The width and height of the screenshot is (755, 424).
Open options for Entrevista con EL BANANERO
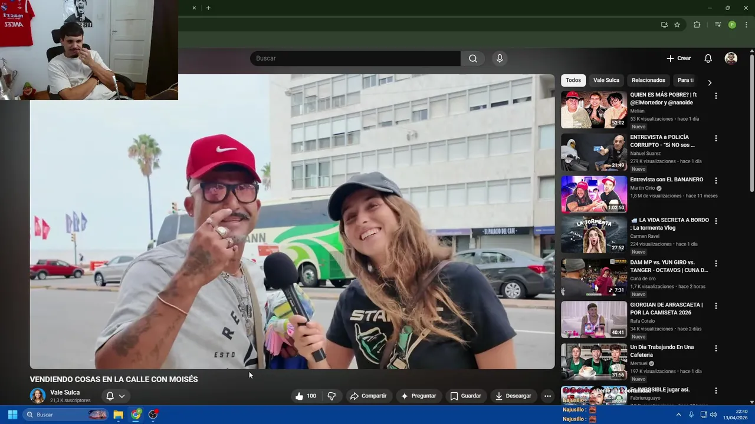716,180
